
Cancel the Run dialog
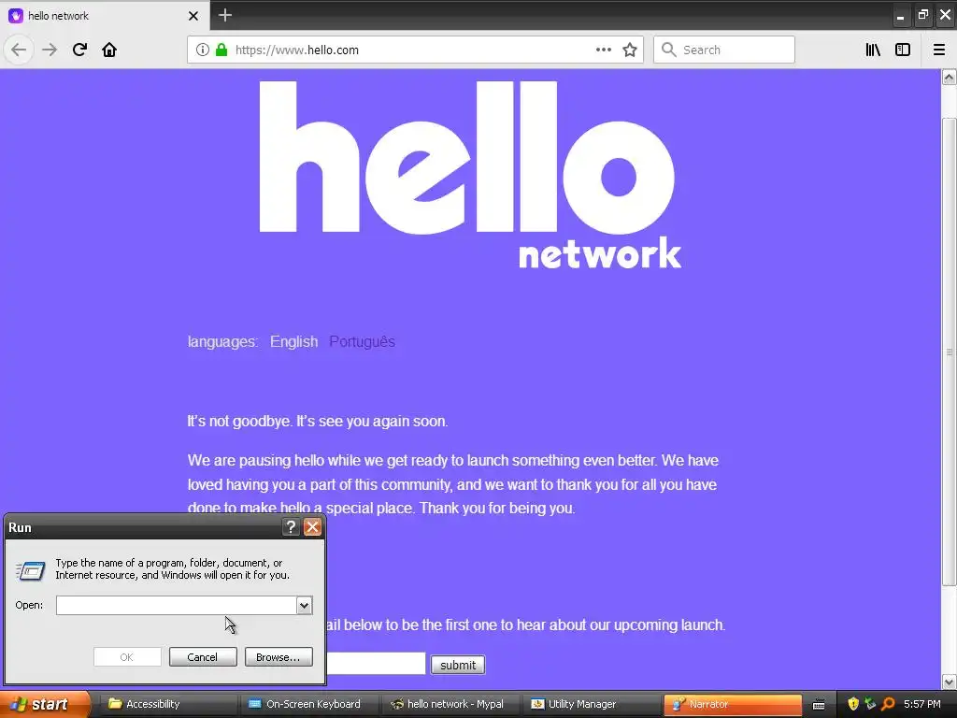click(203, 657)
